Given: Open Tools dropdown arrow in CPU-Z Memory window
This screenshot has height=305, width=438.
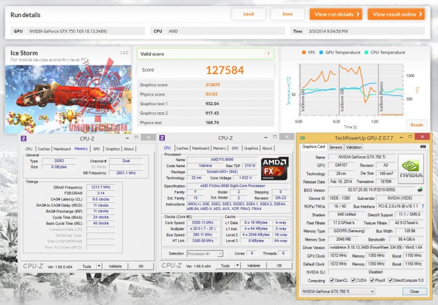Looking at the screenshot, I should click(x=99, y=266).
